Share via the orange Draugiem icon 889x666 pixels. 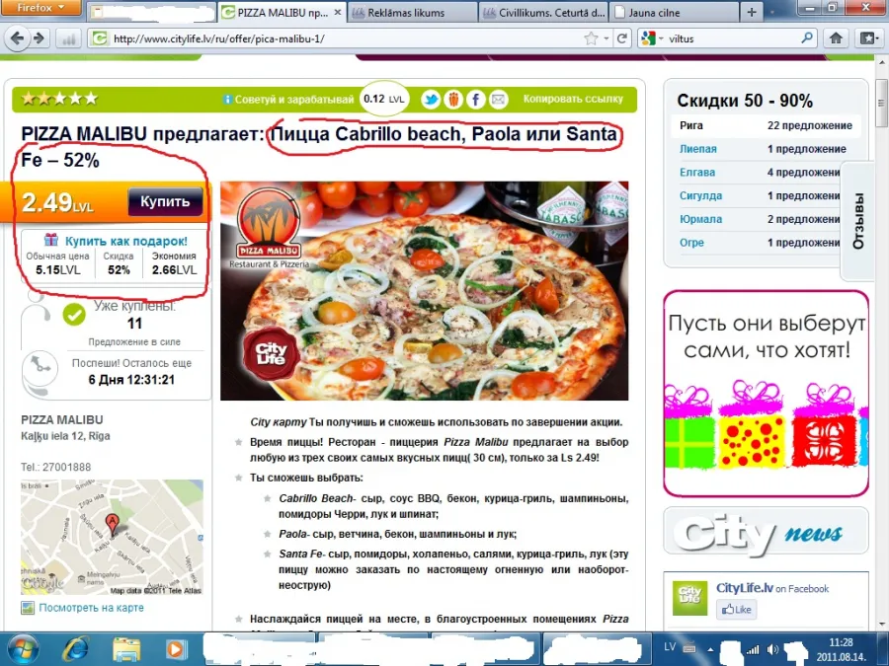[453, 100]
